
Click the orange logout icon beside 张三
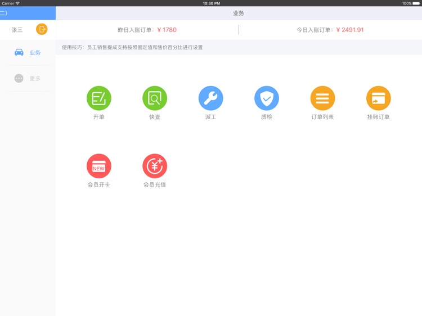[42, 29]
